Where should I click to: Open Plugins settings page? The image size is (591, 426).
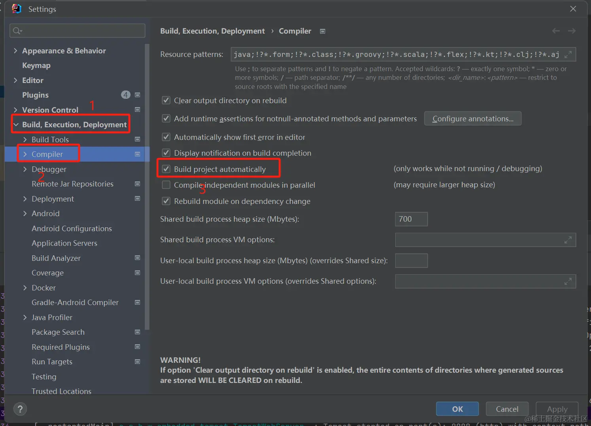click(x=35, y=95)
